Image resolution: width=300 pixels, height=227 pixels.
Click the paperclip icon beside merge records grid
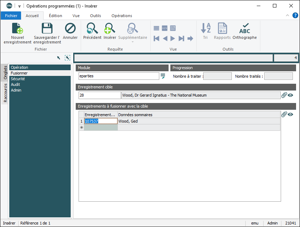pyautogui.click(x=284, y=114)
